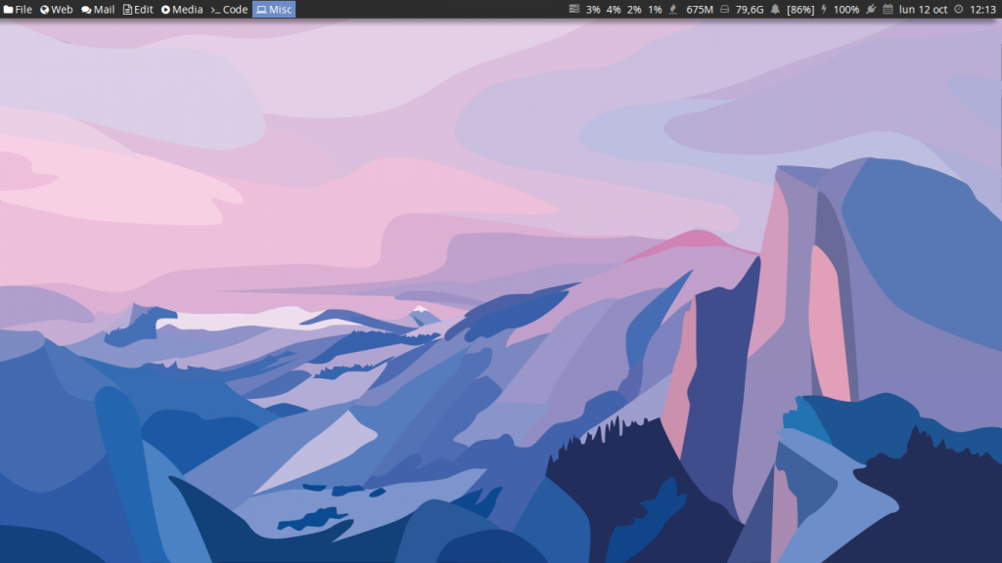The width and height of the screenshot is (1002, 563).
Task: Click the battery lightning bolt icon
Action: point(823,10)
